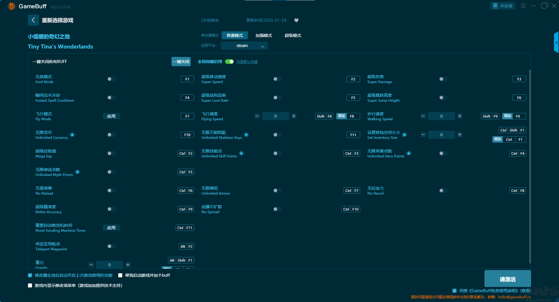Image resolution: width=559 pixels, height=302 pixels.
Task: Click the not-connected device icon
Action: 495,6
